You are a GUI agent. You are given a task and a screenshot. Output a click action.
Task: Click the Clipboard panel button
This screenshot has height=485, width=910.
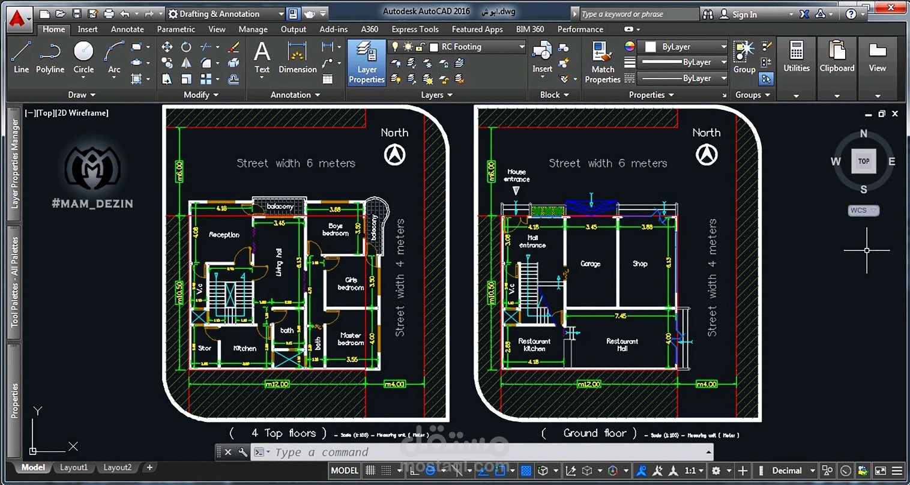pyautogui.click(x=837, y=67)
